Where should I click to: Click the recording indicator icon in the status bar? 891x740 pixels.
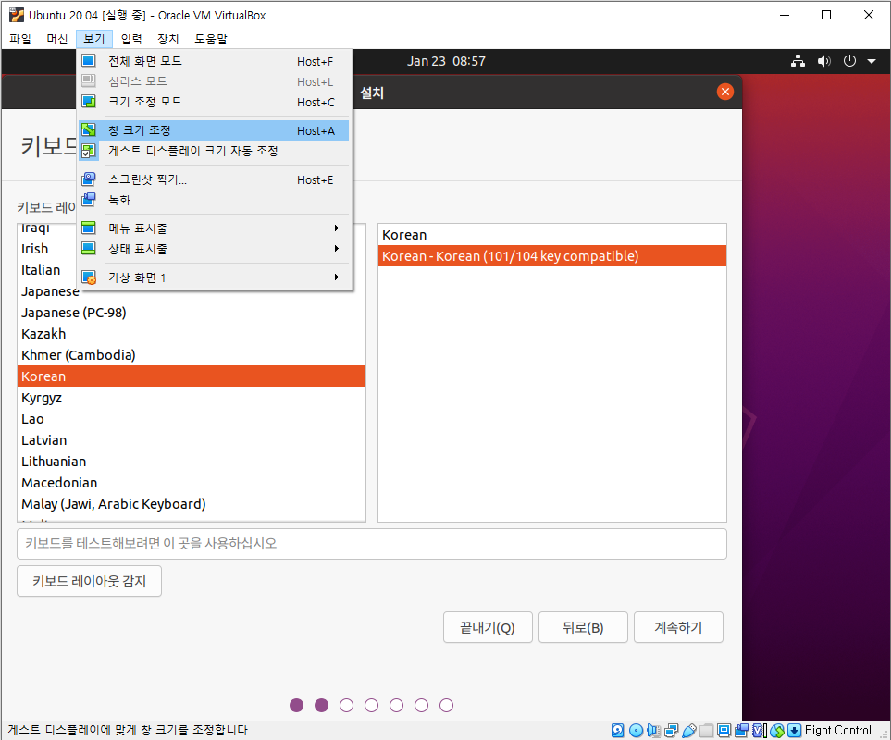pos(741,731)
